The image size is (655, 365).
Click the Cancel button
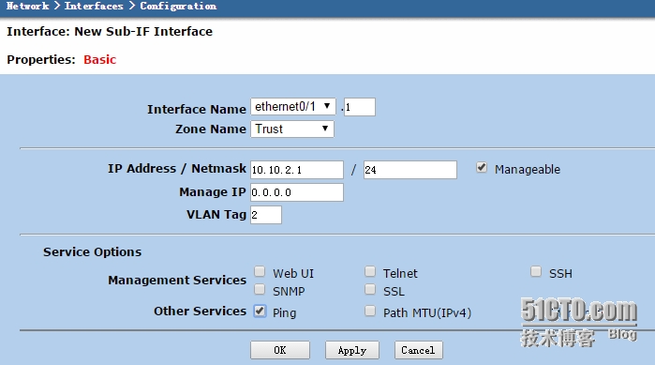[419, 350]
